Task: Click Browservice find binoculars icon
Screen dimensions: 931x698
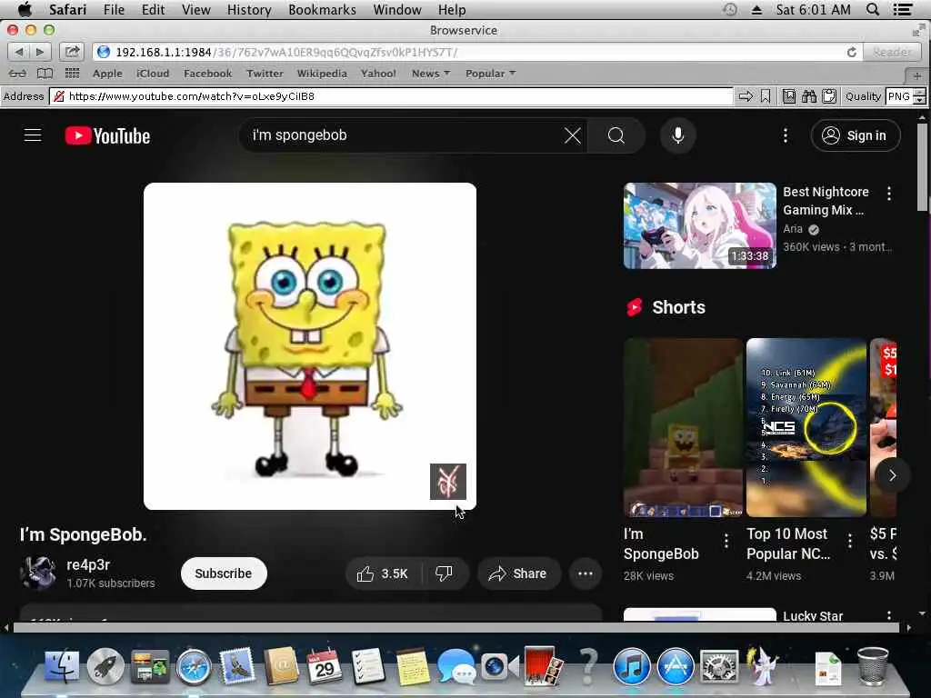Action: 808,96
